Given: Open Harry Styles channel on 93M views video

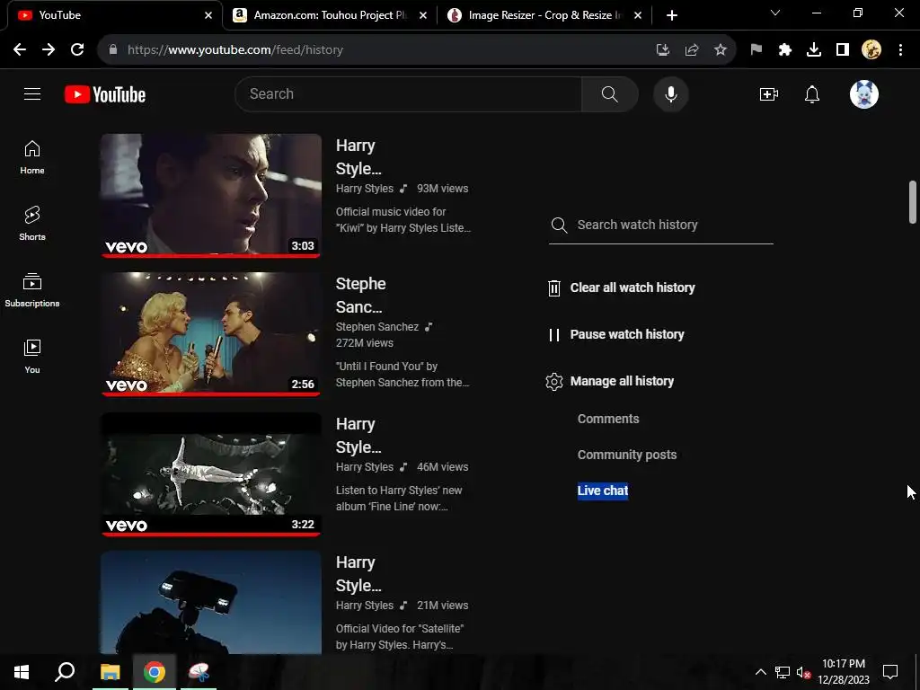Looking at the screenshot, I should point(365,189).
